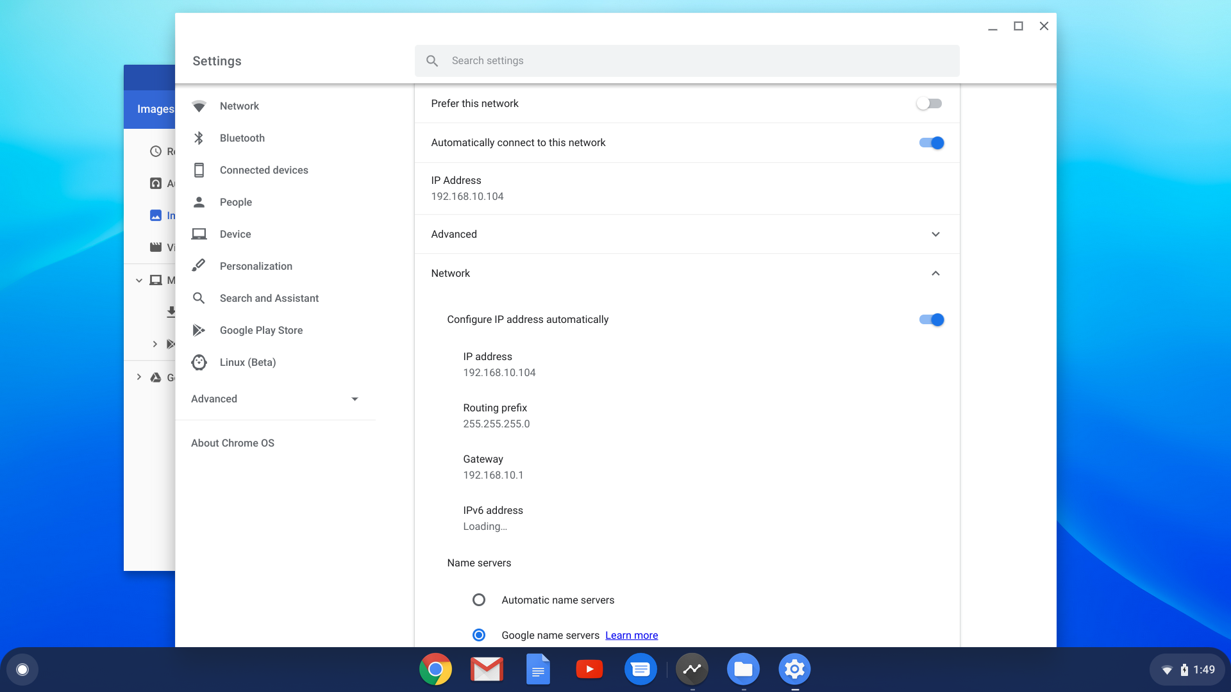Open Messages app from taskbar
The height and width of the screenshot is (692, 1231).
tap(641, 669)
